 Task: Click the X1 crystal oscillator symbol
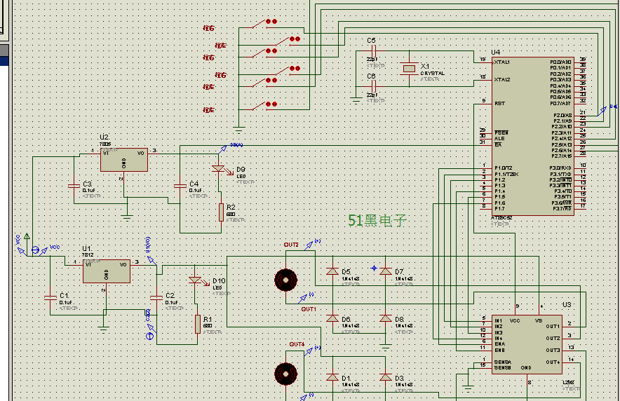pos(409,69)
